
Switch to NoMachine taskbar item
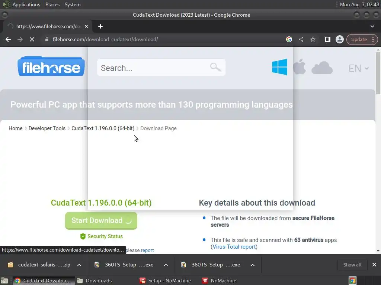(x=219, y=281)
